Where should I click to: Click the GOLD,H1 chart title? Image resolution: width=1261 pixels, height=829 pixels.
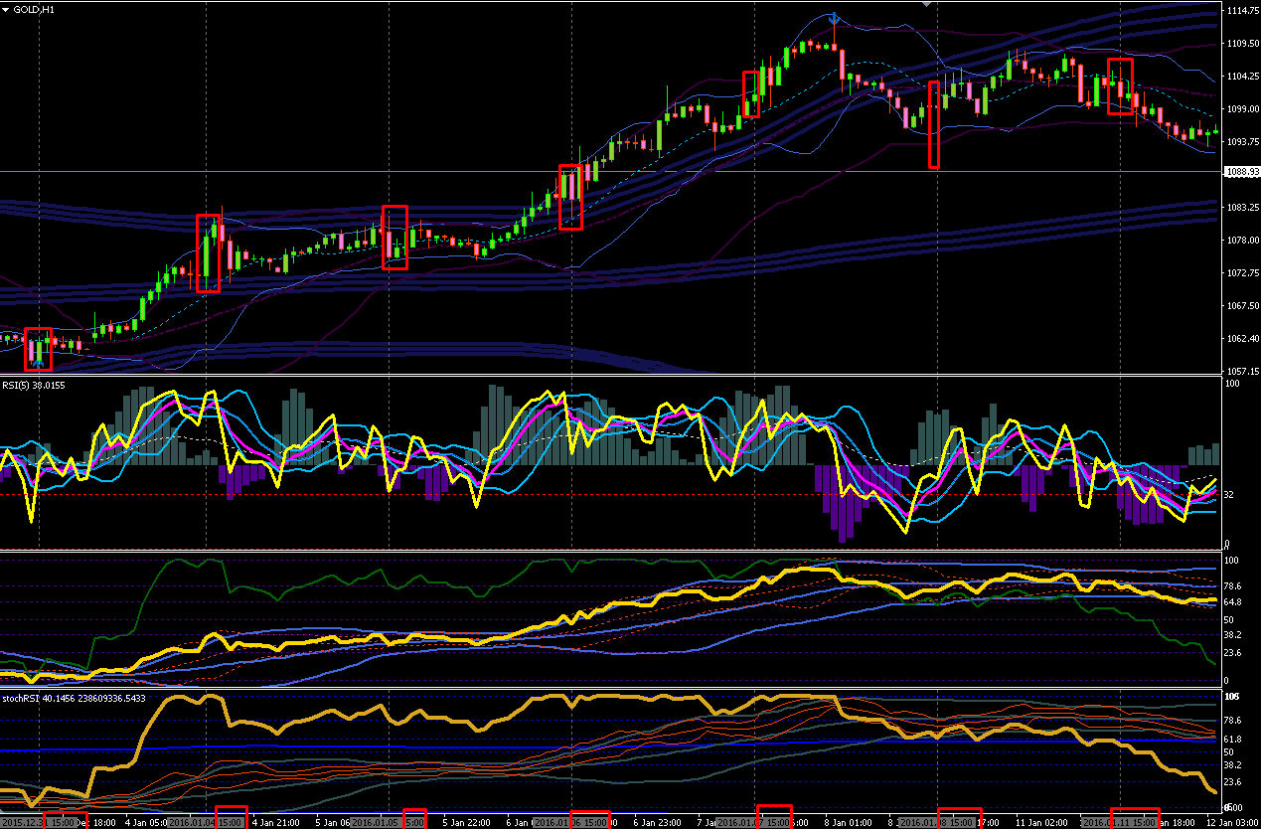tap(33, 8)
